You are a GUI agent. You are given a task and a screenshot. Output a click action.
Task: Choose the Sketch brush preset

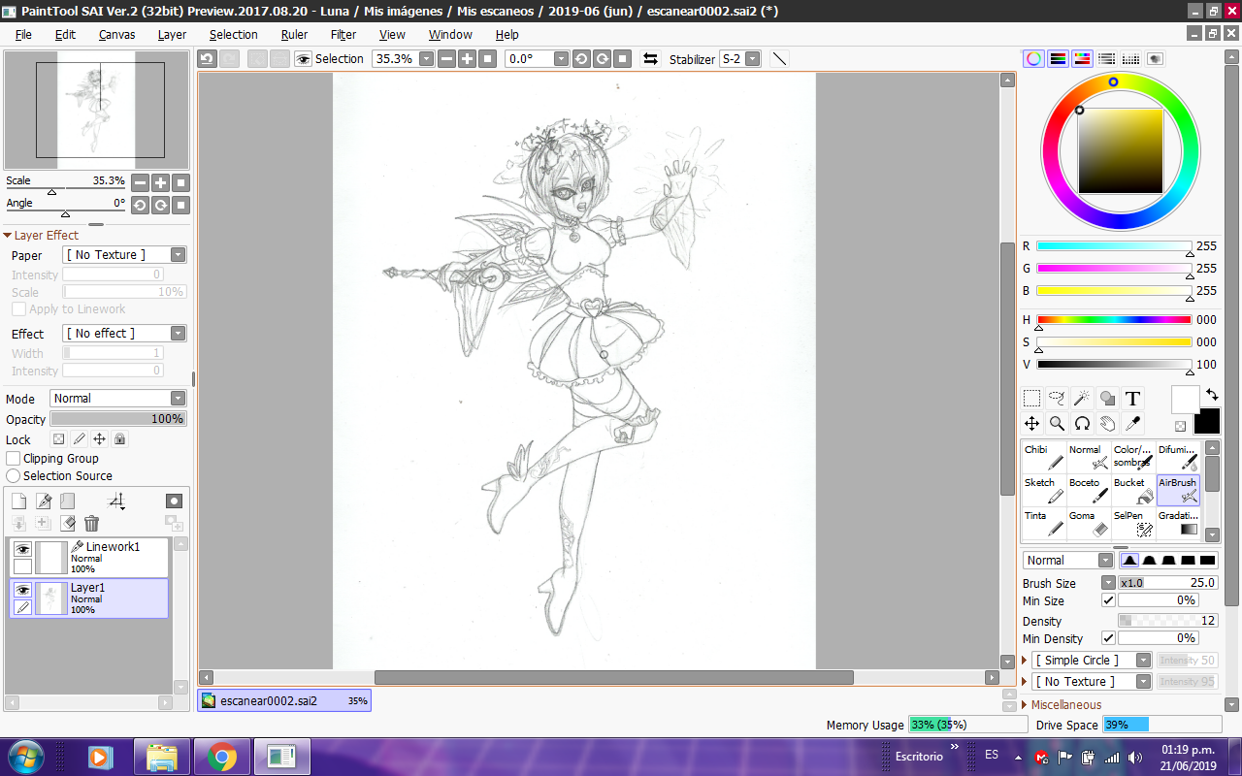(x=1044, y=491)
